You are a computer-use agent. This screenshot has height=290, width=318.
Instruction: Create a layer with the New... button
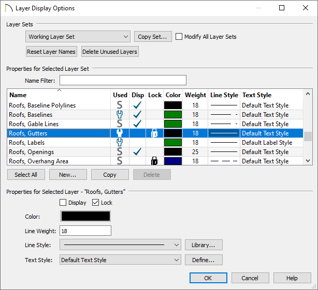click(68, 174)
